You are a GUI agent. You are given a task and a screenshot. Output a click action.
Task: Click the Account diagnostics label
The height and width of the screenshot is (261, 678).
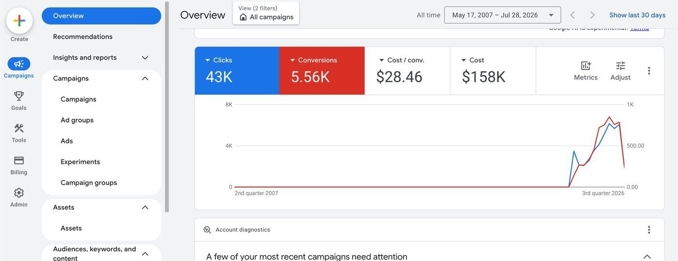click(x=243, y=230)
